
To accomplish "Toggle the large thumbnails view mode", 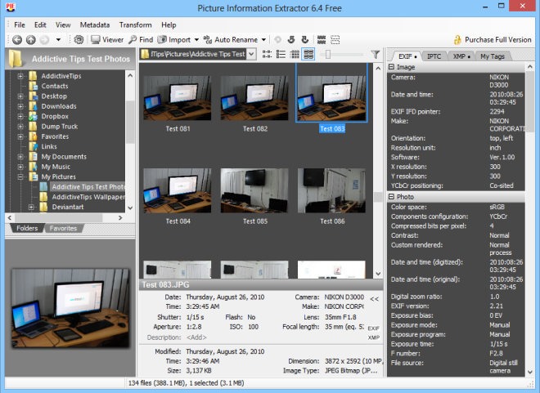I will point(308,55).
